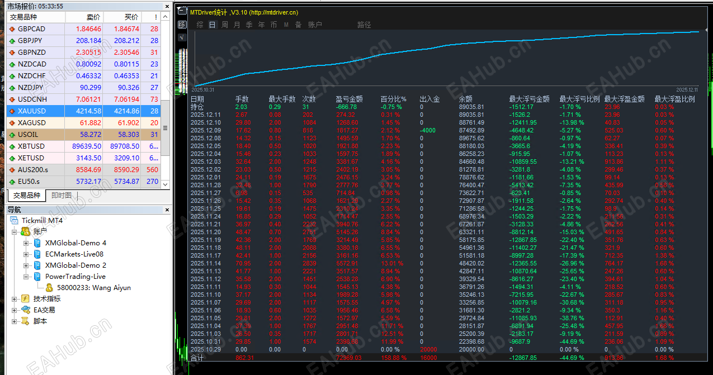This screenshot has height=375, width=713.
Task: Click the 买价 ask column header
Action: tap(122, 17)
